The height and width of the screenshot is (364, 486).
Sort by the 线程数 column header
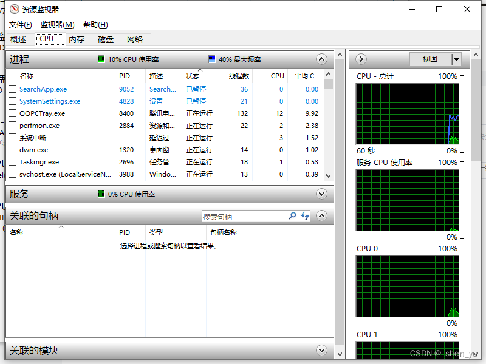click(234, 76)
